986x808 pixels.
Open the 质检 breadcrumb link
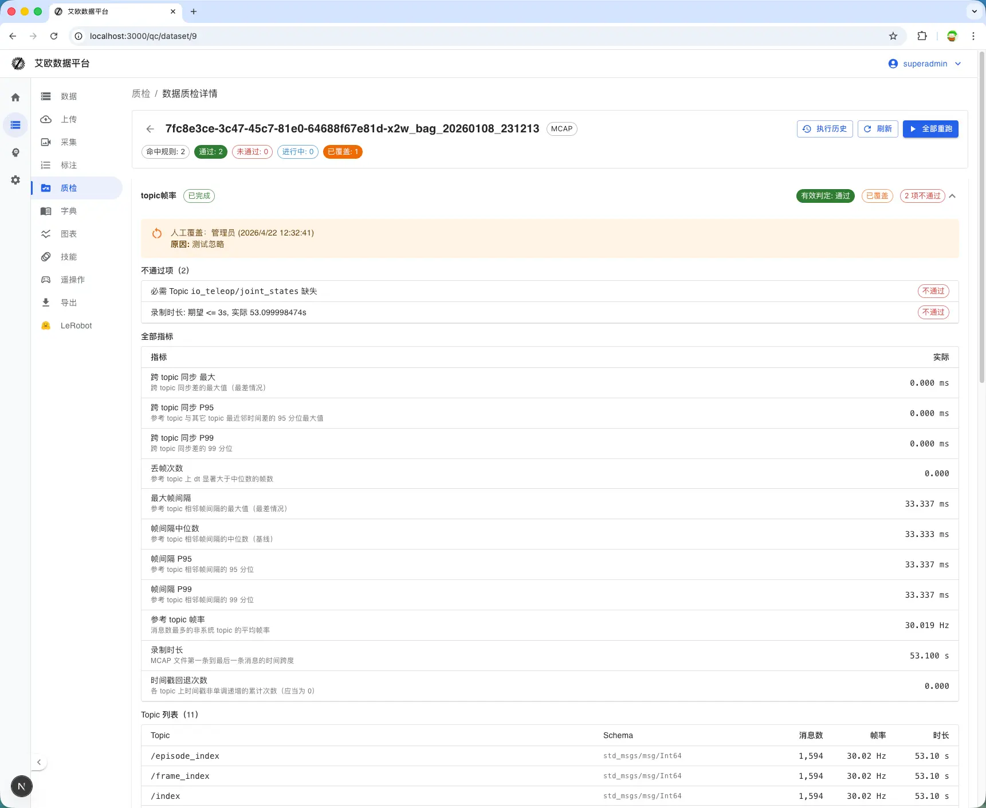coord(141,93)
